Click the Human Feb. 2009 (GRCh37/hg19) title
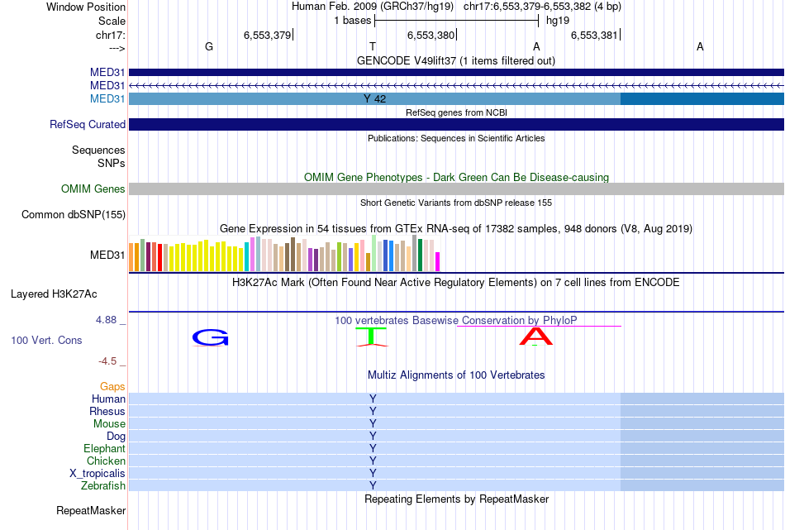Image resolution: width=785 pixels, height=530 pixels. [x=373, y=7]
